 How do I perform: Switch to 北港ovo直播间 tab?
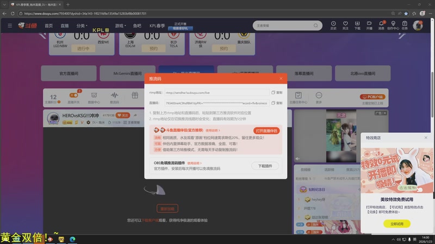click(x=363, y=73)
